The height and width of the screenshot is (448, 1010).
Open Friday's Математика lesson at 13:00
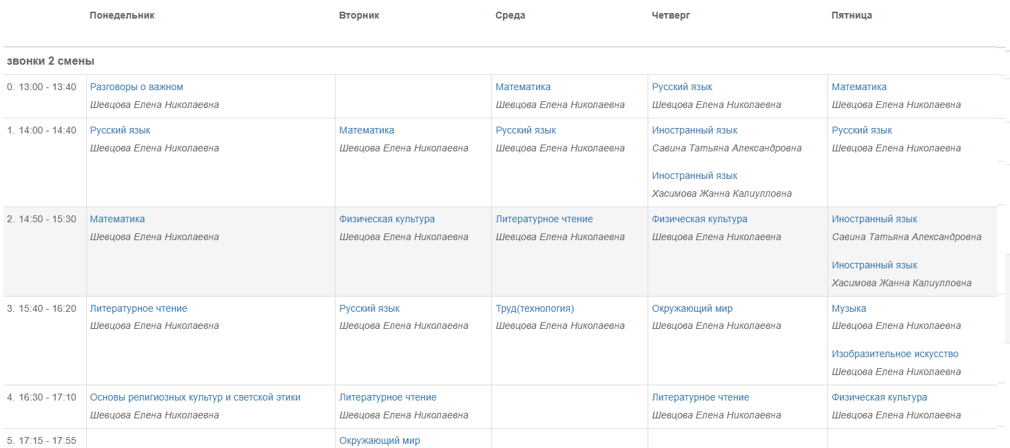coord(859,87)
